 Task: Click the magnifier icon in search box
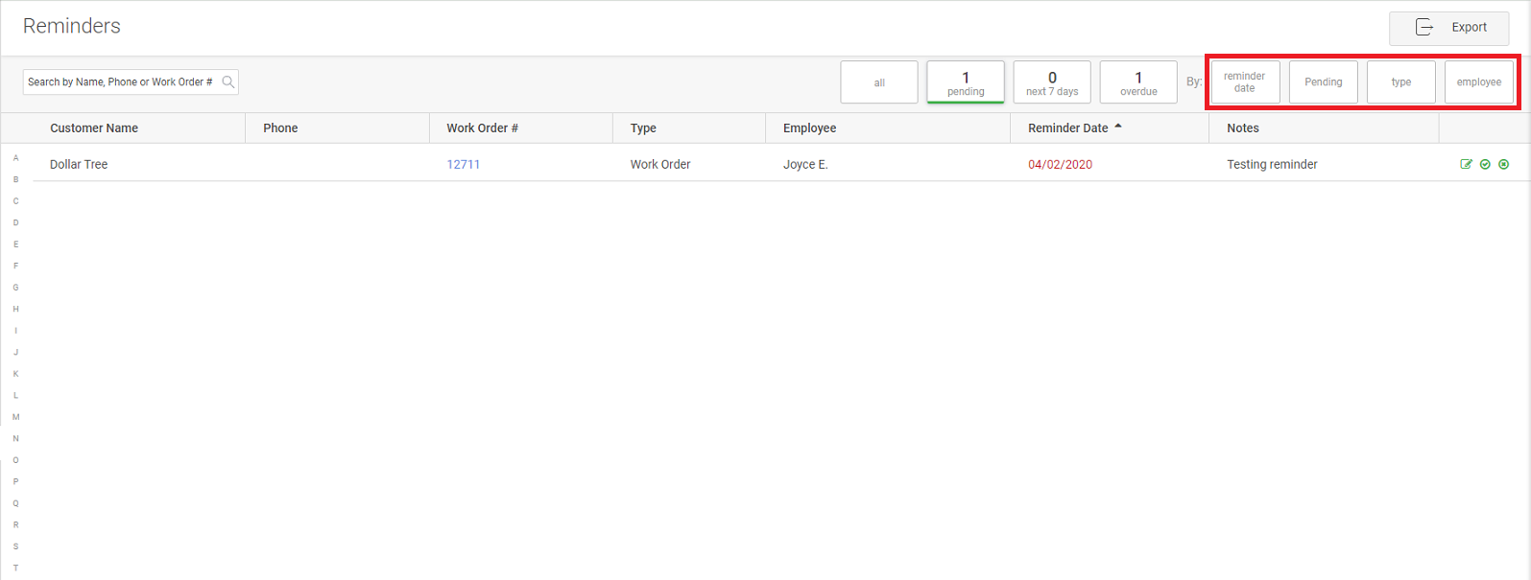(x=228, y=82)
